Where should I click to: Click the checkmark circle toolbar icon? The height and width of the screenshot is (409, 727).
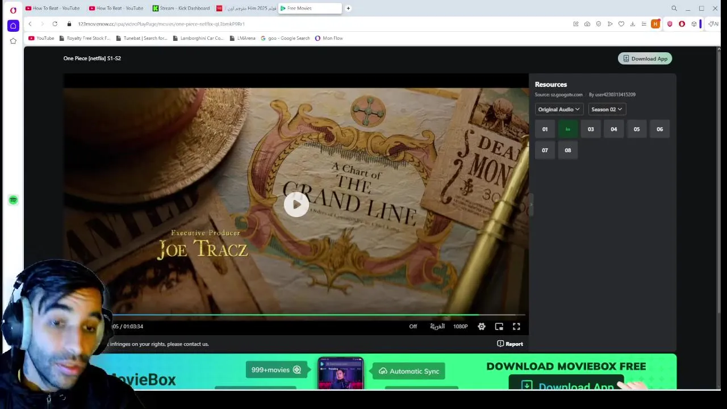(x=599, y=24)
